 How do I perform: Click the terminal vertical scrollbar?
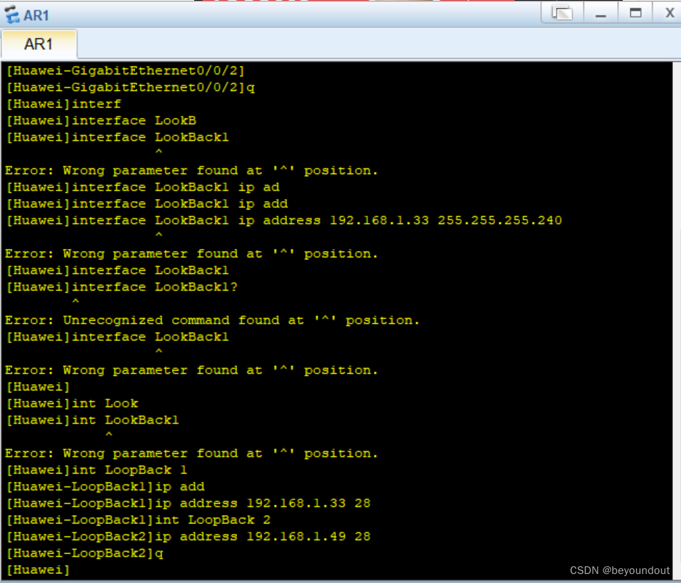pos(677,321)
